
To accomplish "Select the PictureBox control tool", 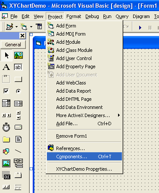I will click(x=19, y=55).
